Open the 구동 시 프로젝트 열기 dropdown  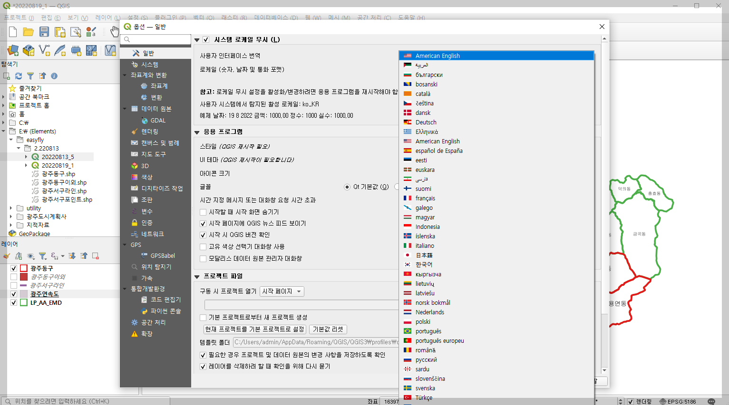pos(282,292)
